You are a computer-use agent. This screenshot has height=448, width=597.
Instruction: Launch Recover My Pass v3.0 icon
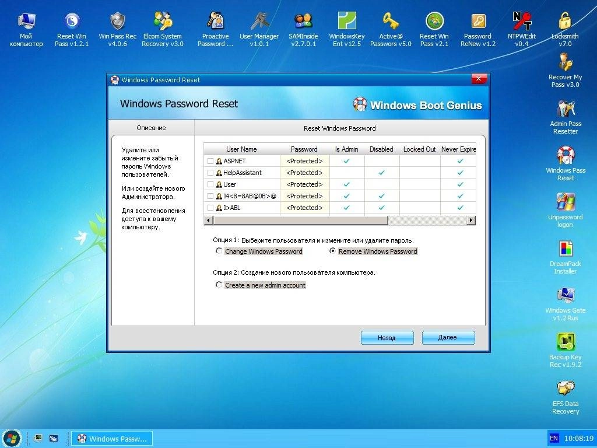click(566, 71)
